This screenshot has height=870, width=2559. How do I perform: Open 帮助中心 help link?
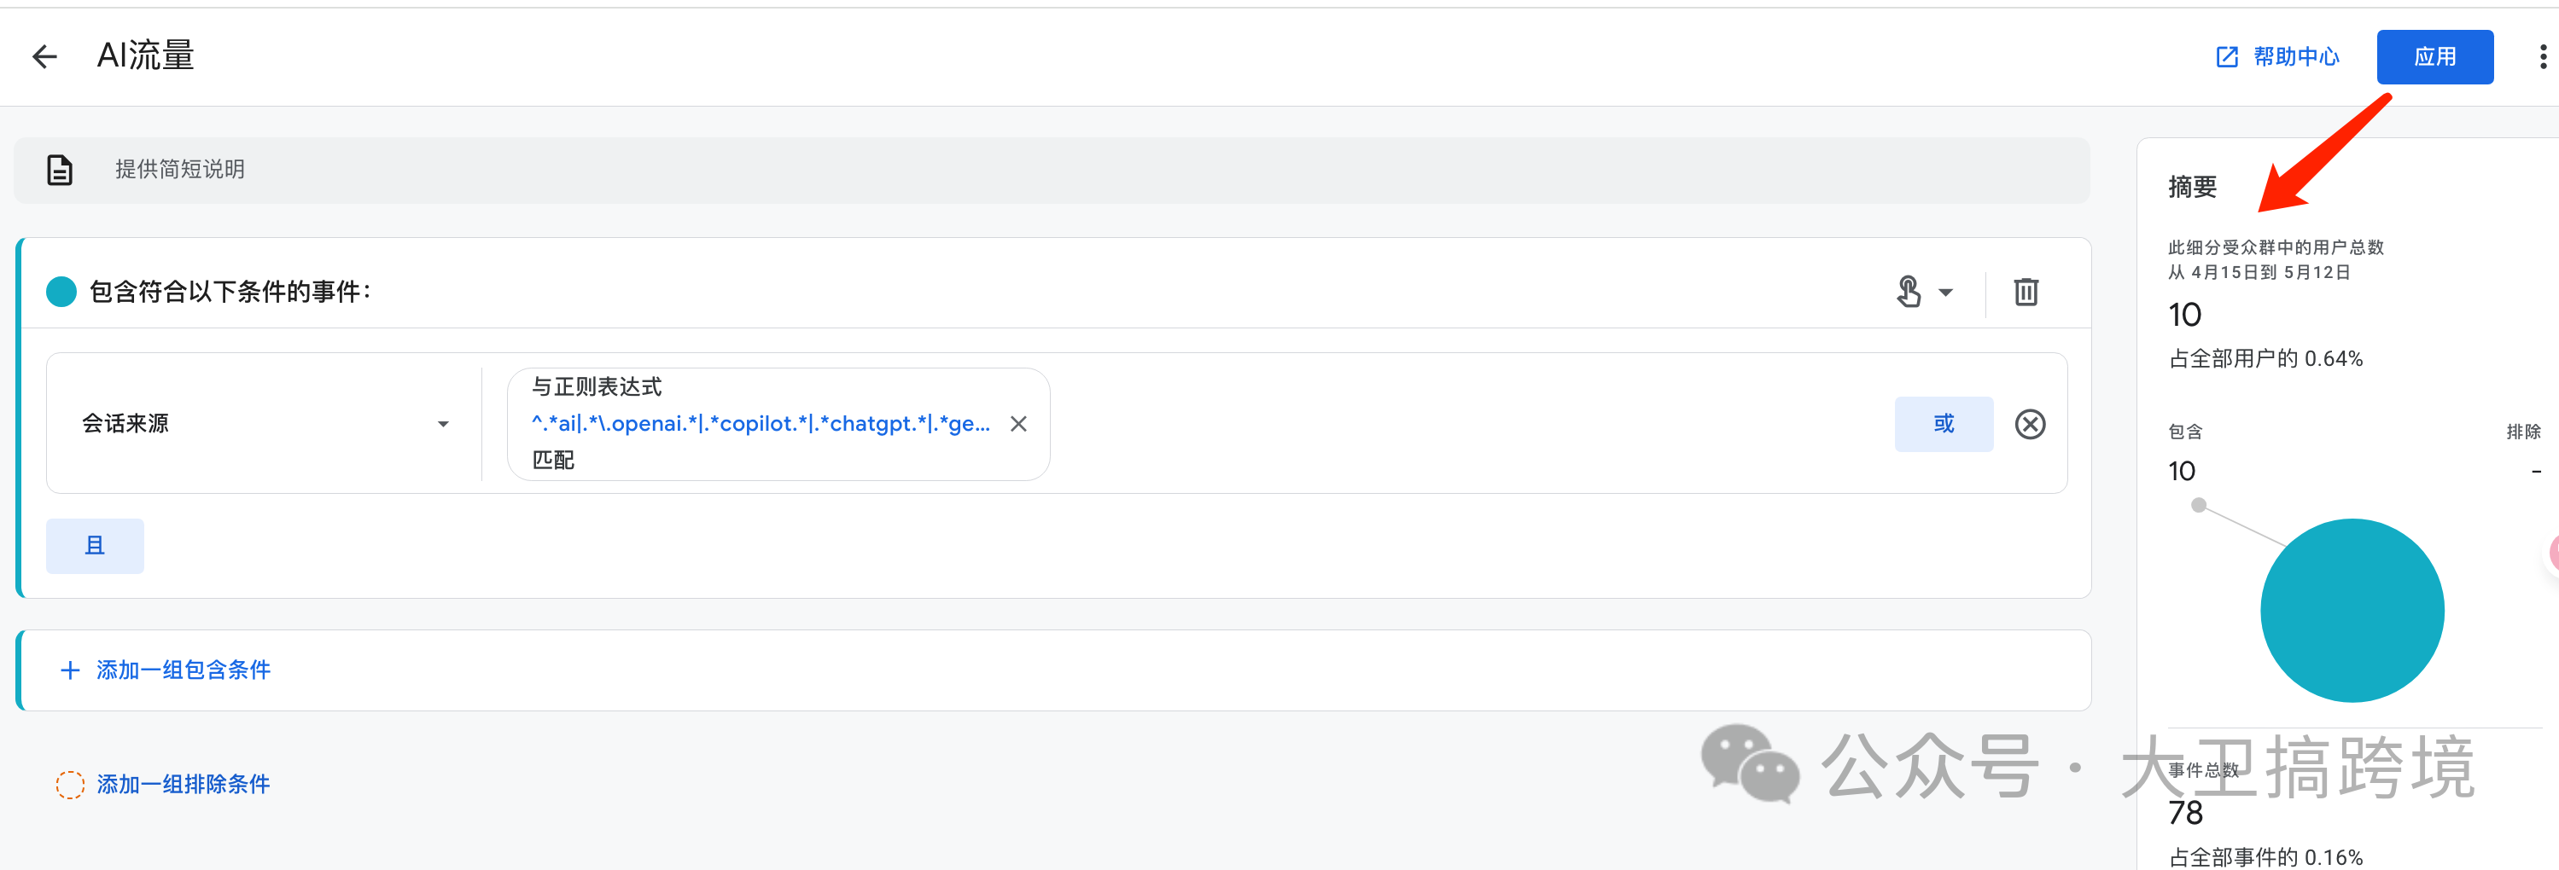coord(2296,56)
